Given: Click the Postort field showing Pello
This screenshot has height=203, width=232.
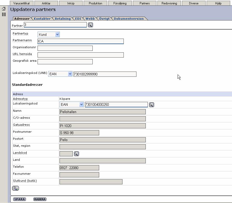Looking at the screenshot, I should pos(103,140).
